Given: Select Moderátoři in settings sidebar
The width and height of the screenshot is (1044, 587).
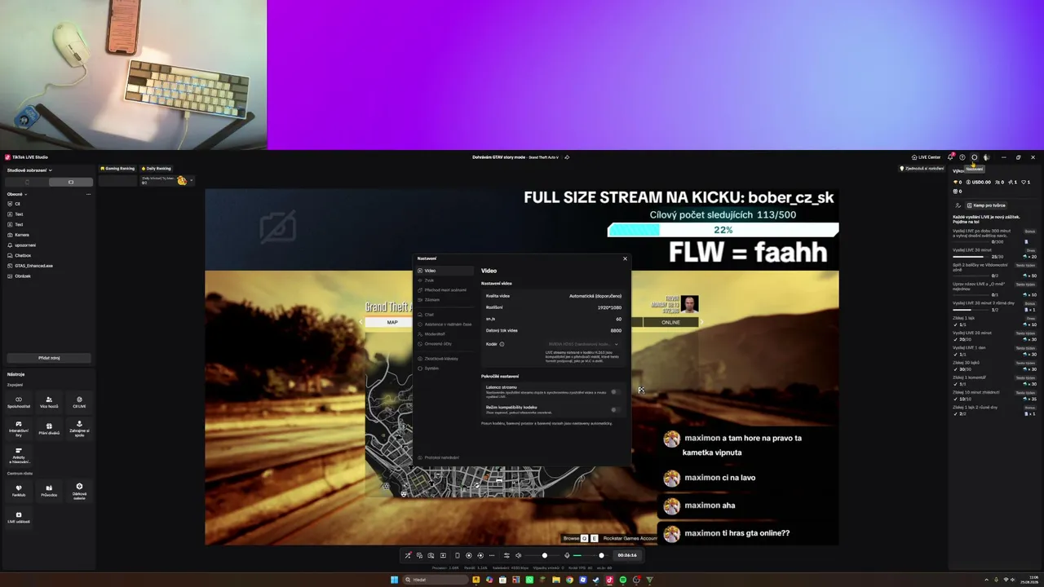Looking at the screenshot, I should pos(445,334).
